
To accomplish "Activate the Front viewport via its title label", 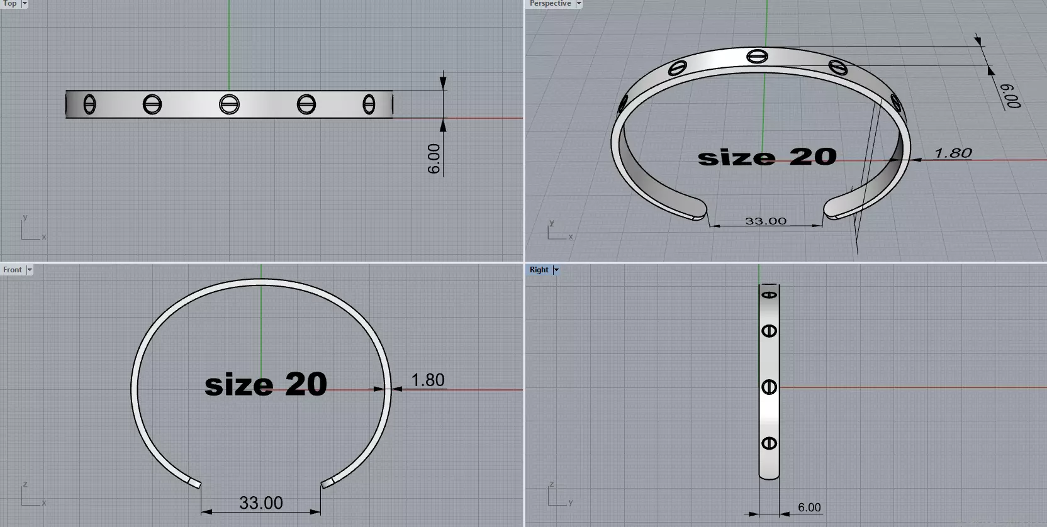I will (13, 270).
